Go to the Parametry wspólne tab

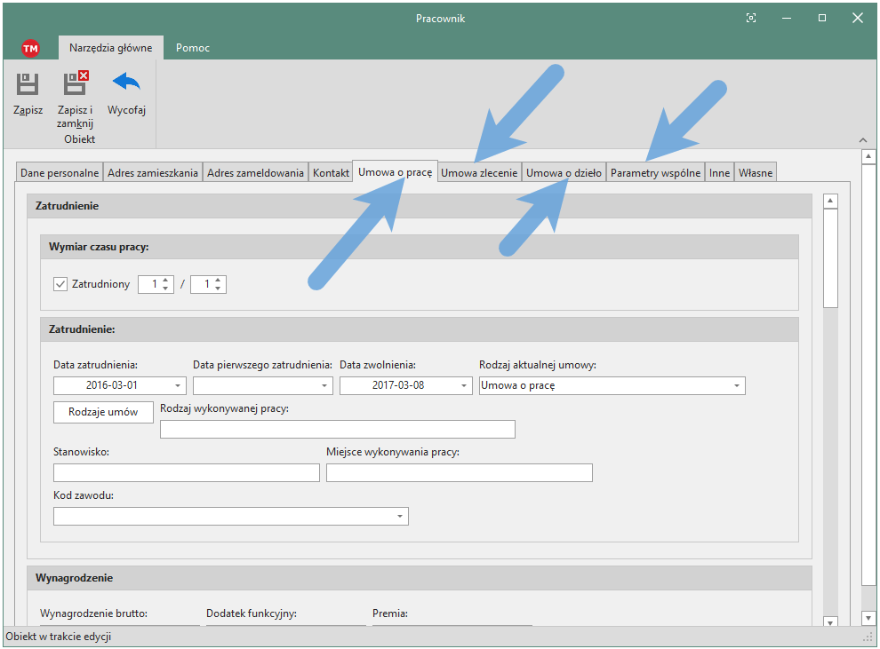tap(656, 173)
